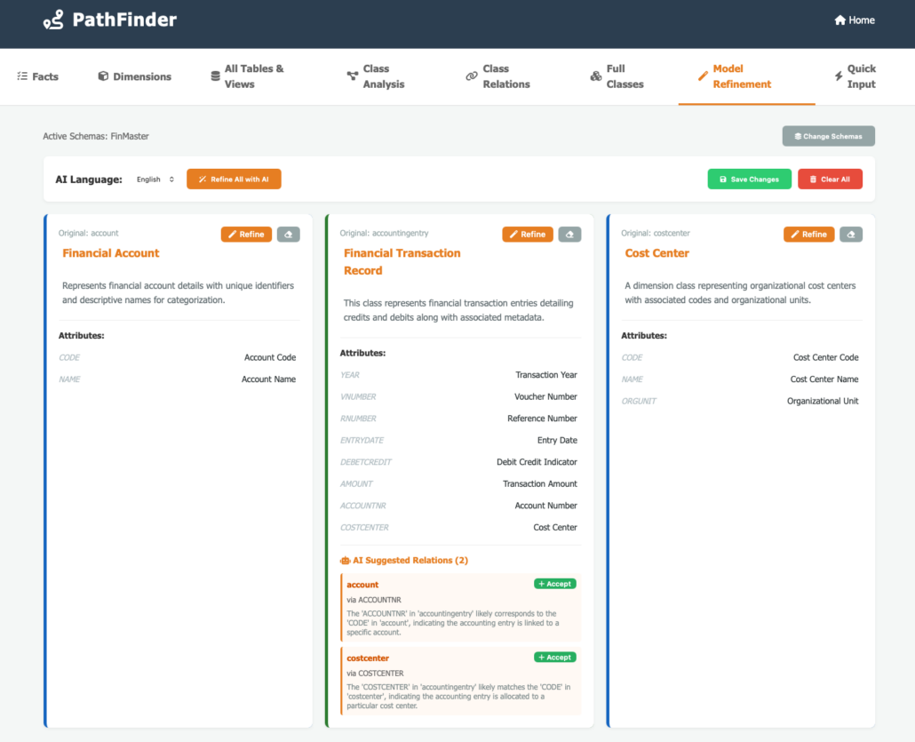Accept the suggested account relation
The image size is (915, 742).
tap(554, 584)
